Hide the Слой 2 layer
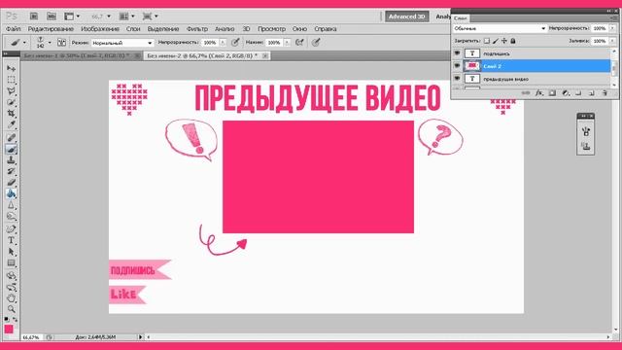Image resolution: width=622 pixels, height=350 pixels. tap(457, 66)
